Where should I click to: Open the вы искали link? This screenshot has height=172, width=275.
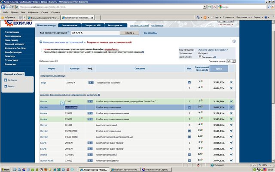[150, 33]
